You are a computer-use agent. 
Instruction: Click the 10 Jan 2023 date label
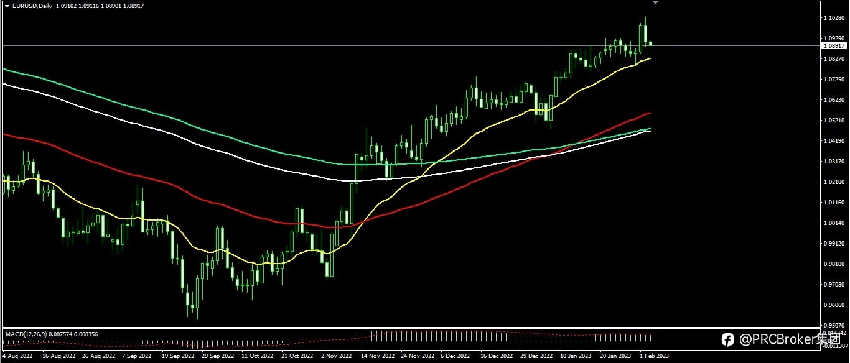[x=576, y=356]
